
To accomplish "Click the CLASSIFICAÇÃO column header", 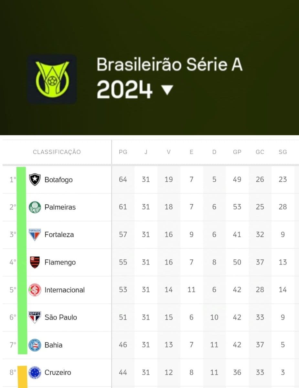I will (57, 152).
